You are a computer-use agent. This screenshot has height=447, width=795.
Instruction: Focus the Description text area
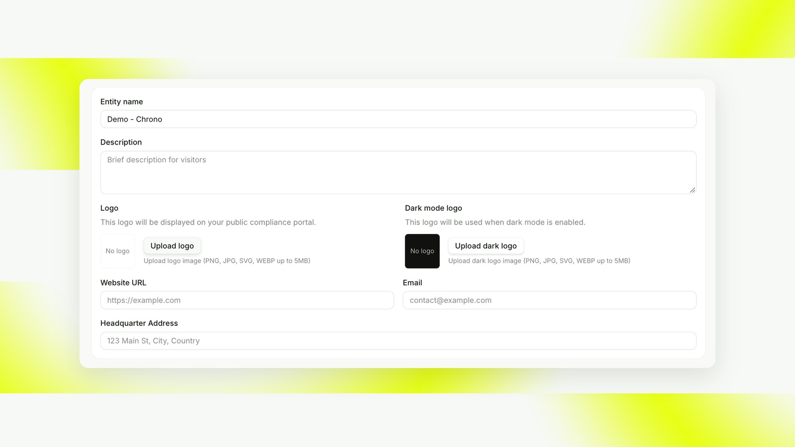pos(398,172)
